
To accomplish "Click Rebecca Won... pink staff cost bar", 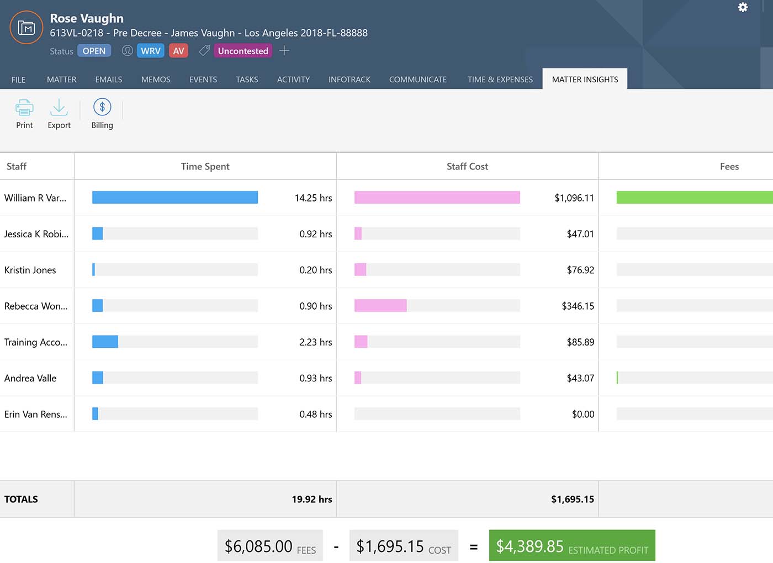I will [380, 306].
